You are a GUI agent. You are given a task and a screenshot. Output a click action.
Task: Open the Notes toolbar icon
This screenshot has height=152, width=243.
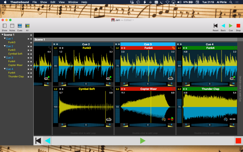point(12,26)
